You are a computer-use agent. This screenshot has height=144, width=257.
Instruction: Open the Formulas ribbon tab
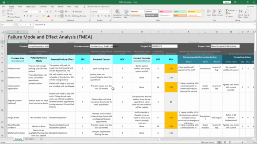pyautogui.click(x=43, y=7)
